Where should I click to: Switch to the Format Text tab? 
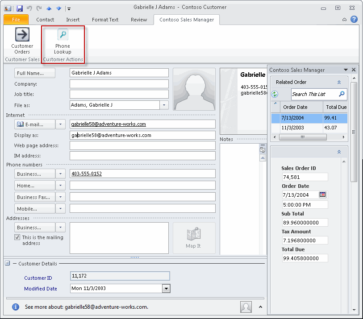coord(104,20)
